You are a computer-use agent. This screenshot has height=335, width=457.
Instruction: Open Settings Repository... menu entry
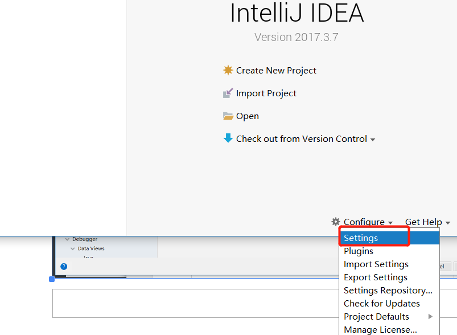[x=389, y=291]
